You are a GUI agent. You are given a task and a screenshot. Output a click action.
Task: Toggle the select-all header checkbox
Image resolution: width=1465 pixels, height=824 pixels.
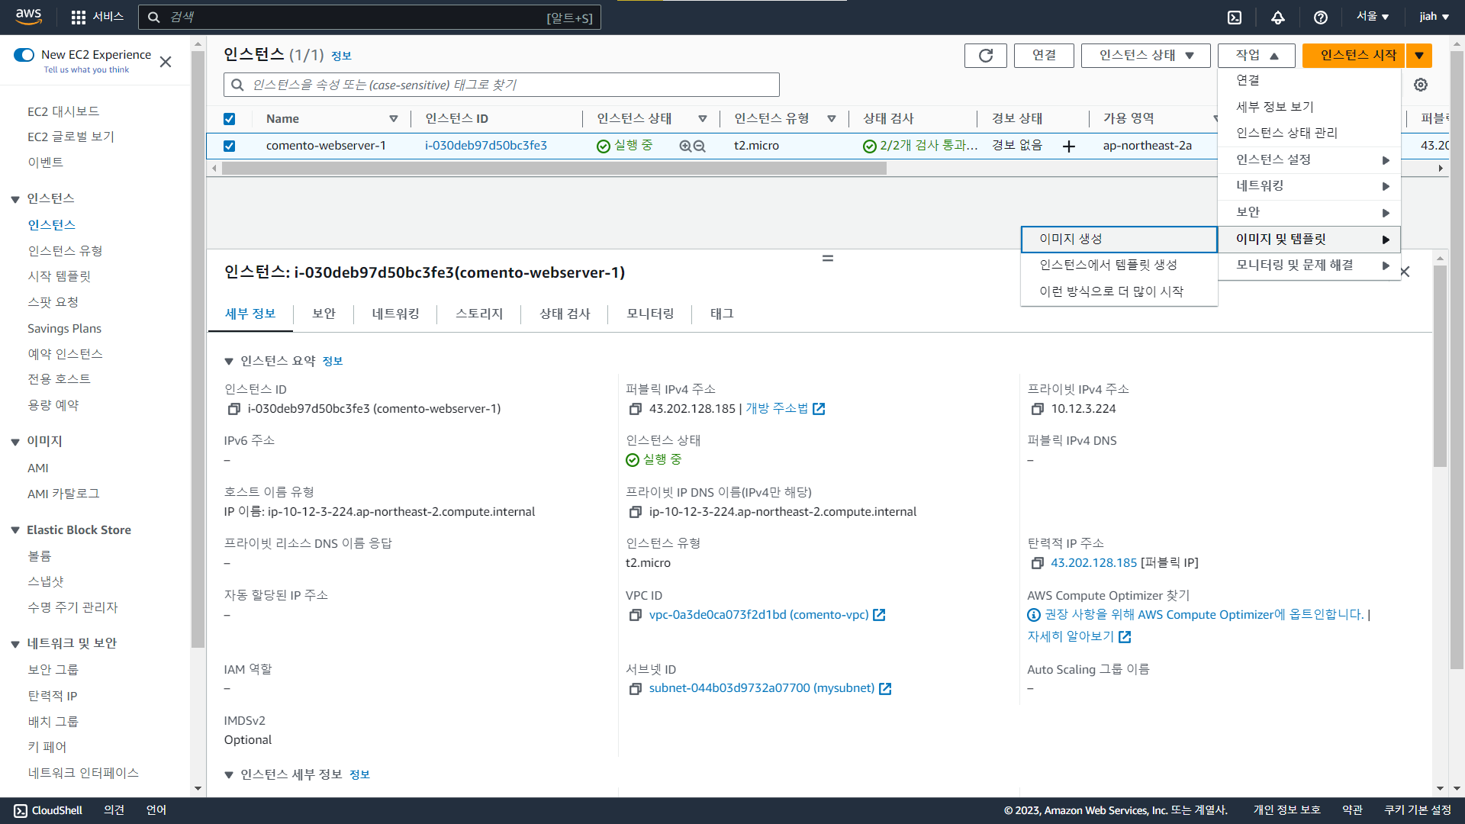[229, 119]
